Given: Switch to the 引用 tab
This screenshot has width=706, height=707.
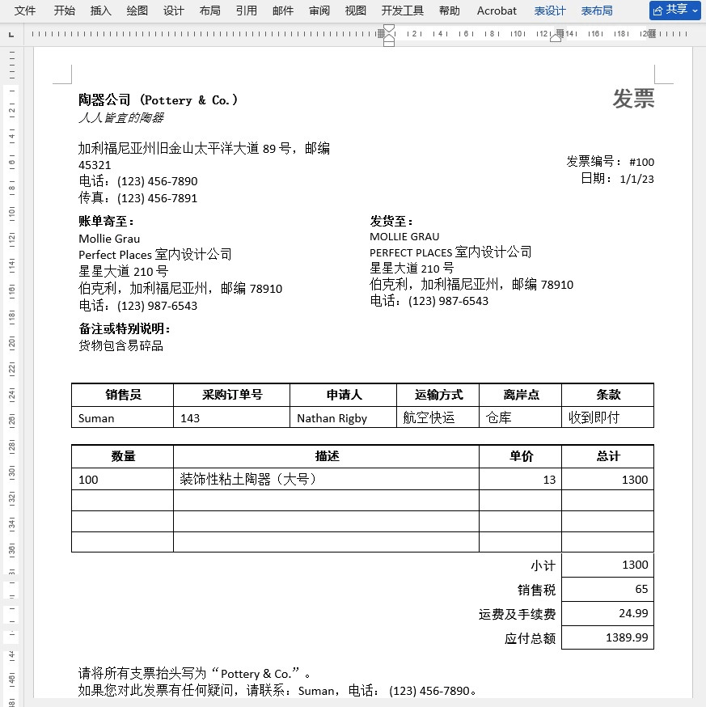Looking at the screenshot, I should pyautogui.click(x=246, y=11).
